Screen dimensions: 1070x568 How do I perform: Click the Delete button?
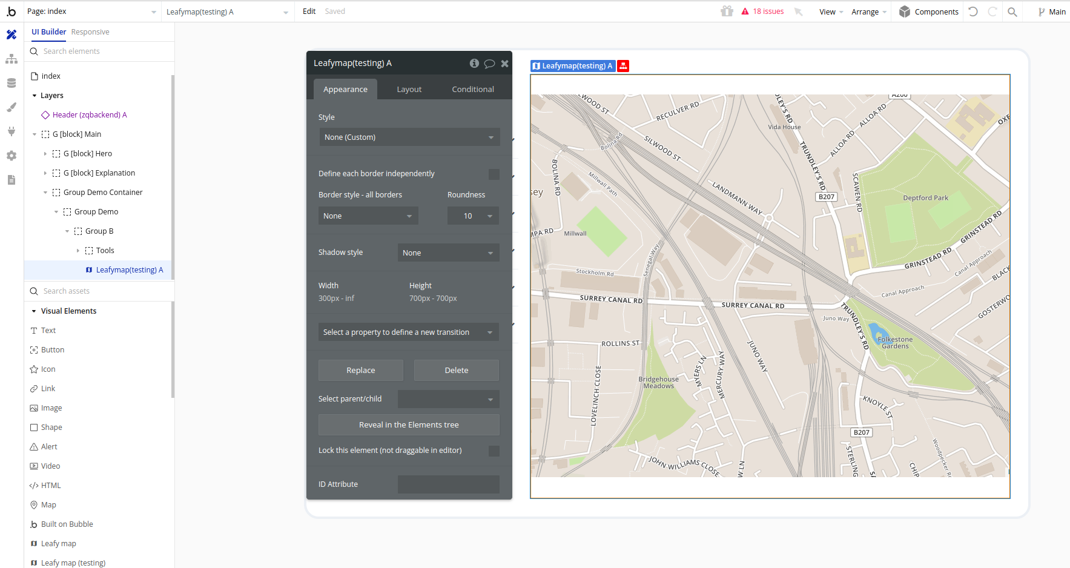pyautogui.click(x=457, y=371)
